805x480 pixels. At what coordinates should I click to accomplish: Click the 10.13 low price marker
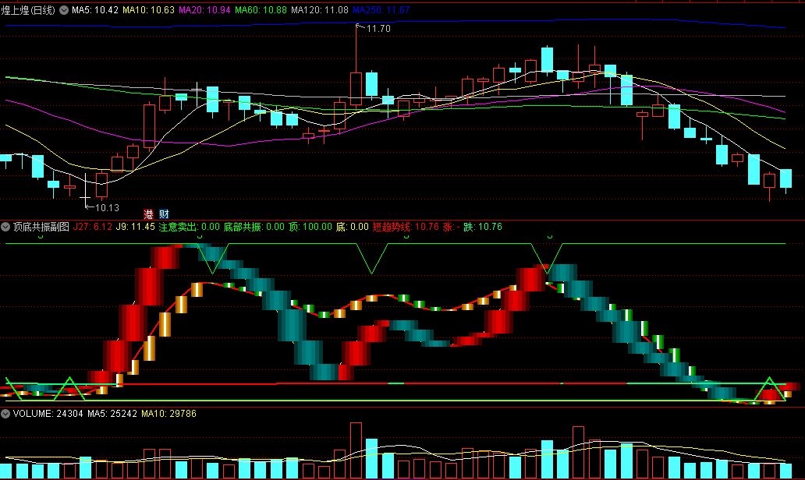(107, 208)
